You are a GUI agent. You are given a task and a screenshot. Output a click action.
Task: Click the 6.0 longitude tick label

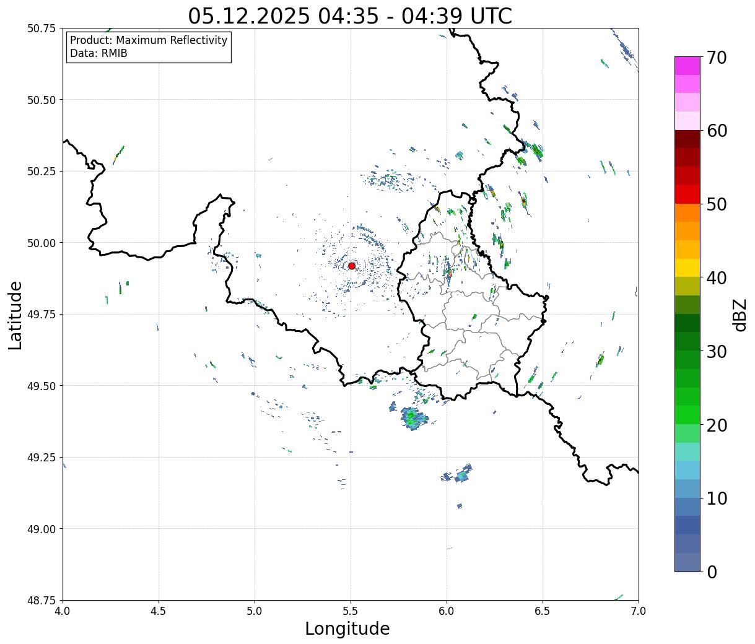[x=447, y=611]
